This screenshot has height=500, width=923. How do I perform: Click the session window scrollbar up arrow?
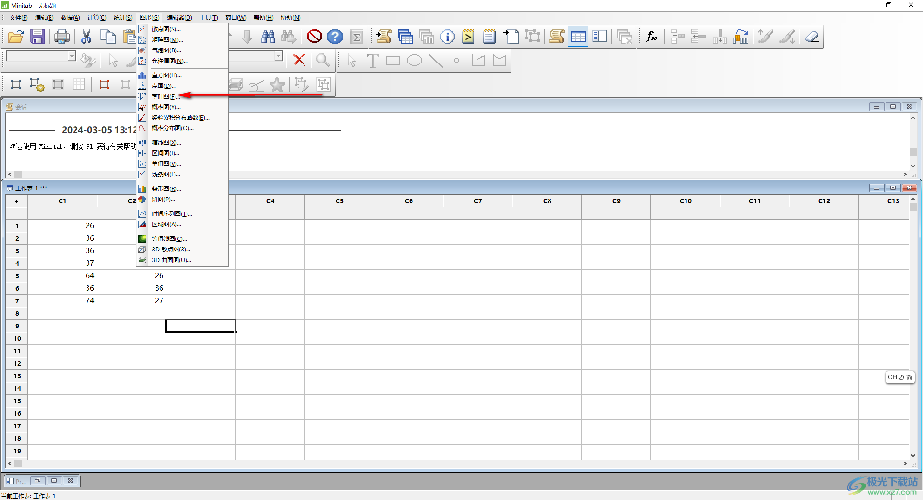[x=913, y=118]
